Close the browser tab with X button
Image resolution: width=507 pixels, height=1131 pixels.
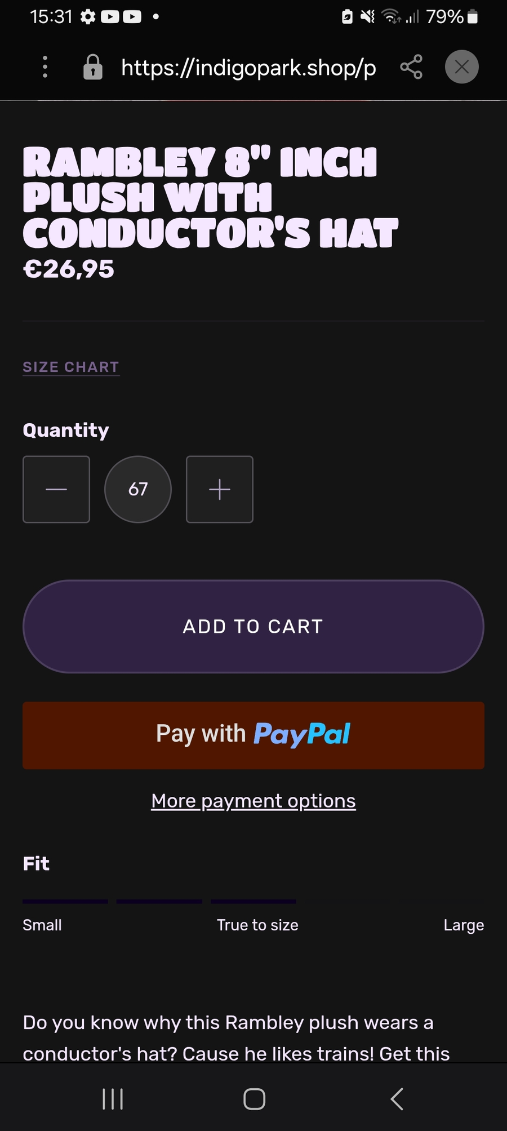tap(462, 67)
